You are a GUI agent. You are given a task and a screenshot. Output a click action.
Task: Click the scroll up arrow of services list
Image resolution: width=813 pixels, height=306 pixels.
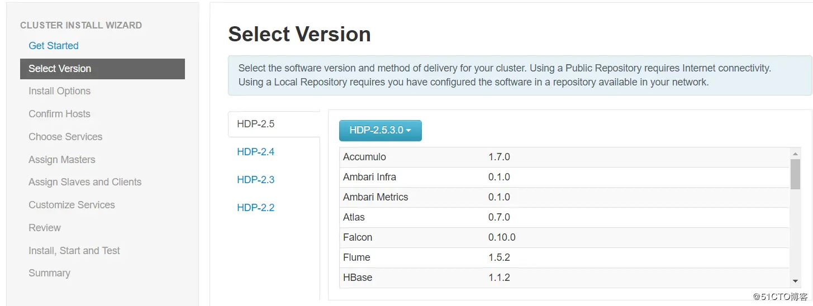pos(796,154)
